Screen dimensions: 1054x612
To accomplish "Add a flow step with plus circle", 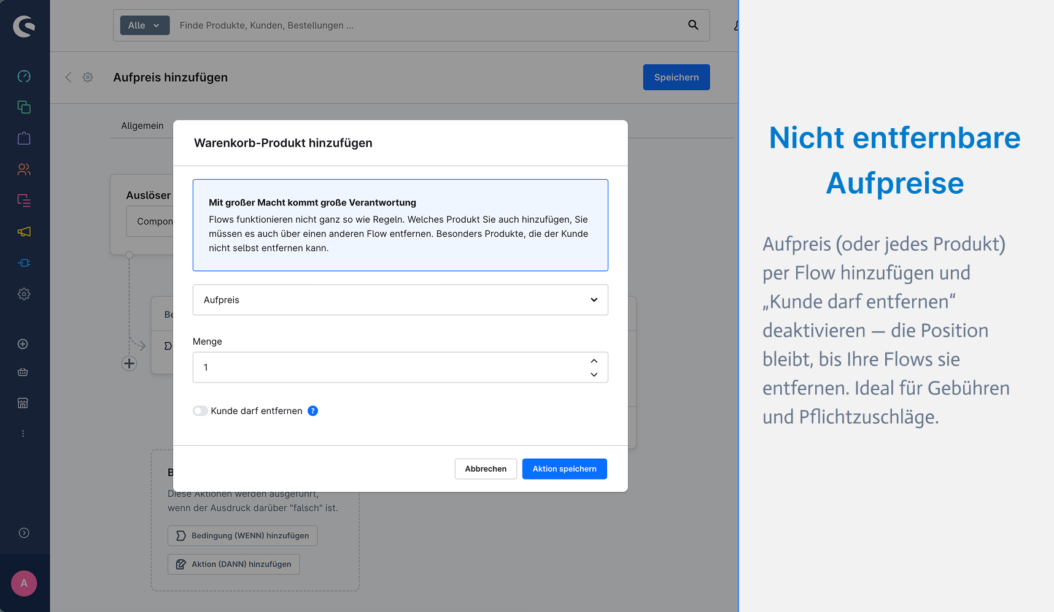I will pyautogui.click(x=129, y=363).
